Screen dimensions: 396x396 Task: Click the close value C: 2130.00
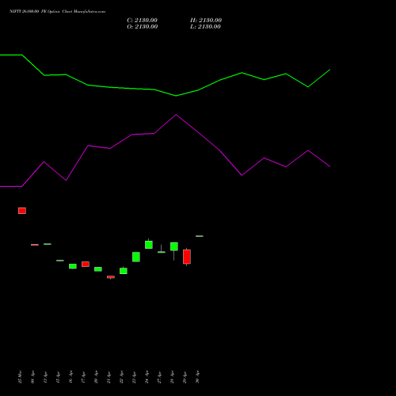(x=142, y=21)
